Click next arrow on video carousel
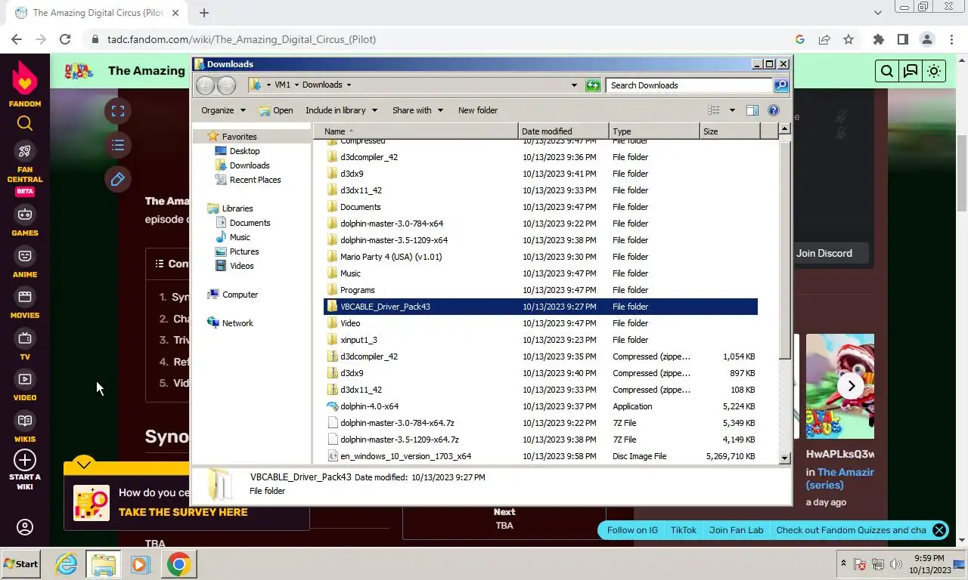The width and height of the screenshot is (968, 580). [x=851, y=386]
